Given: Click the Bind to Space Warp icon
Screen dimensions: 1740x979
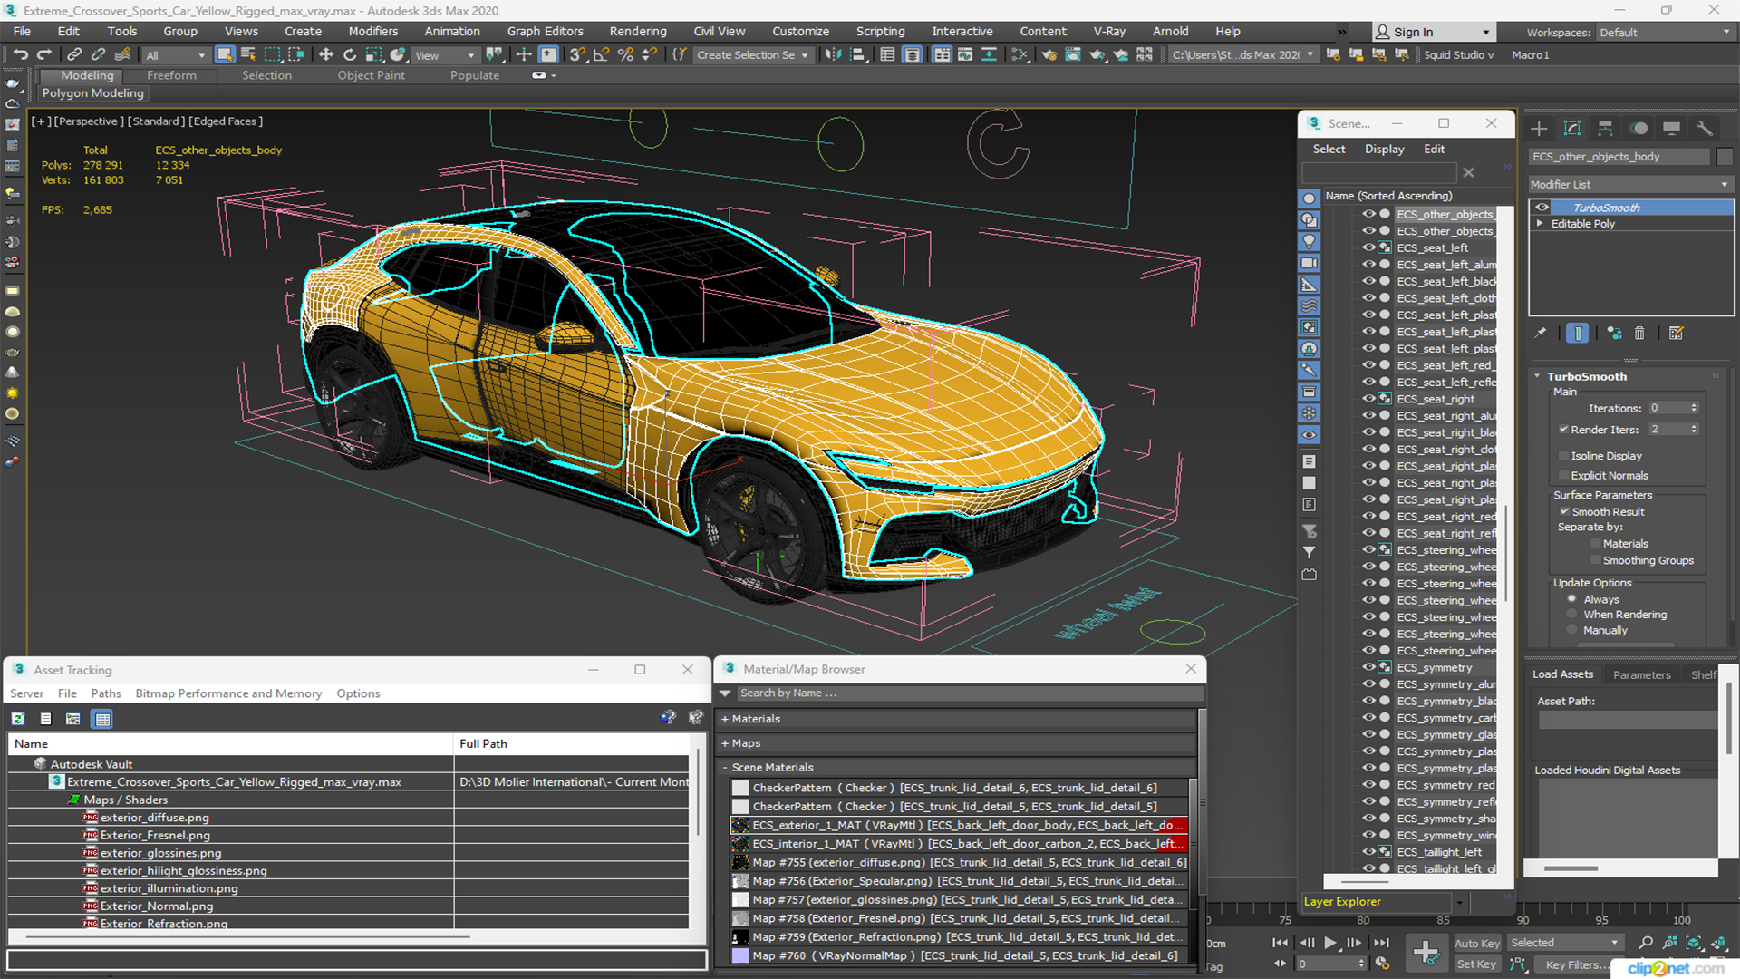Looking at the screenshot, I should pyautogui.click(x=122, y=55).
